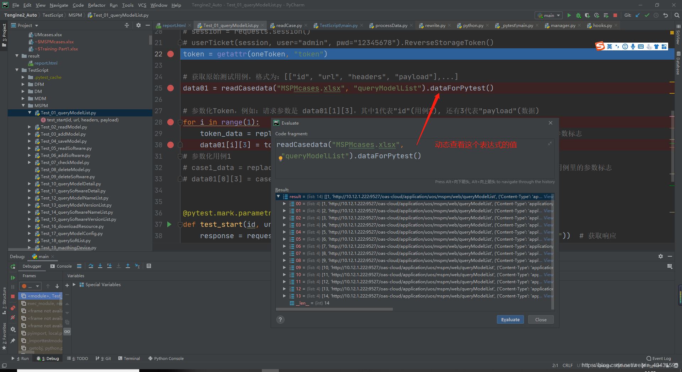Click Step Into in debugger toolbar
Image resolution: width=682 pixels, height=372 pixels.
tap(100, 266)
